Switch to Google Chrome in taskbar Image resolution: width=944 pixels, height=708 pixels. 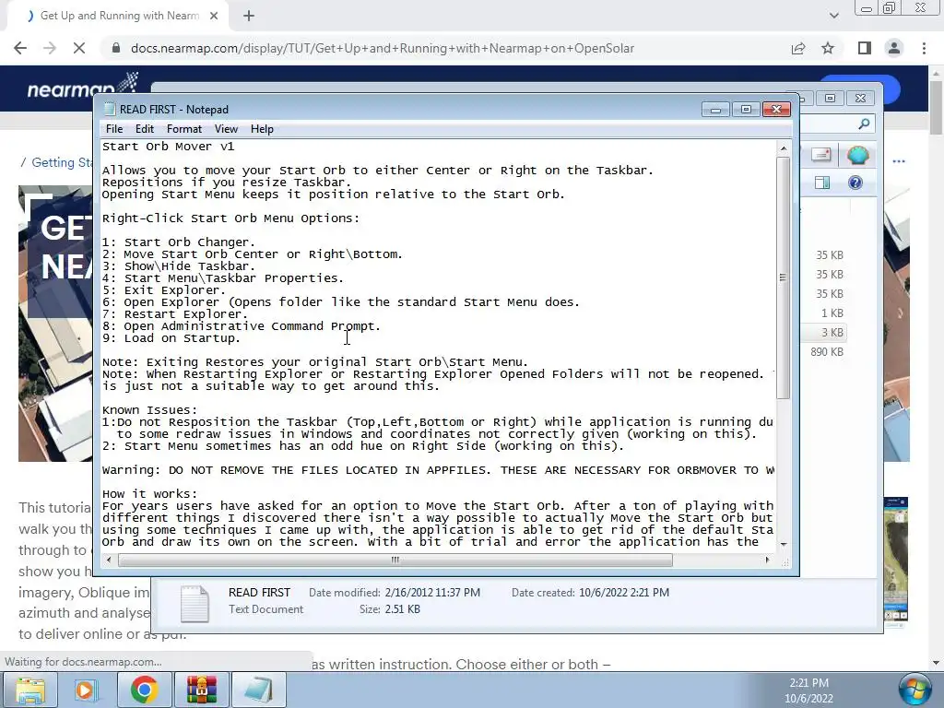144,690
